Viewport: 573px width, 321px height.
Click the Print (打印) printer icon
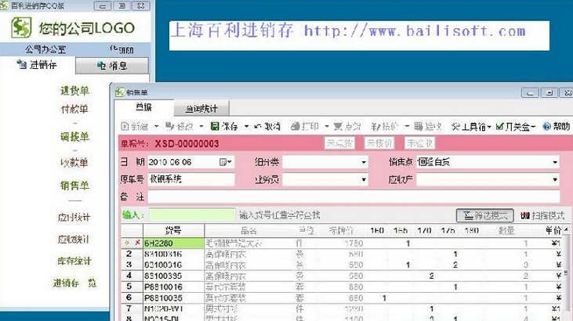[x=296, y=126]
